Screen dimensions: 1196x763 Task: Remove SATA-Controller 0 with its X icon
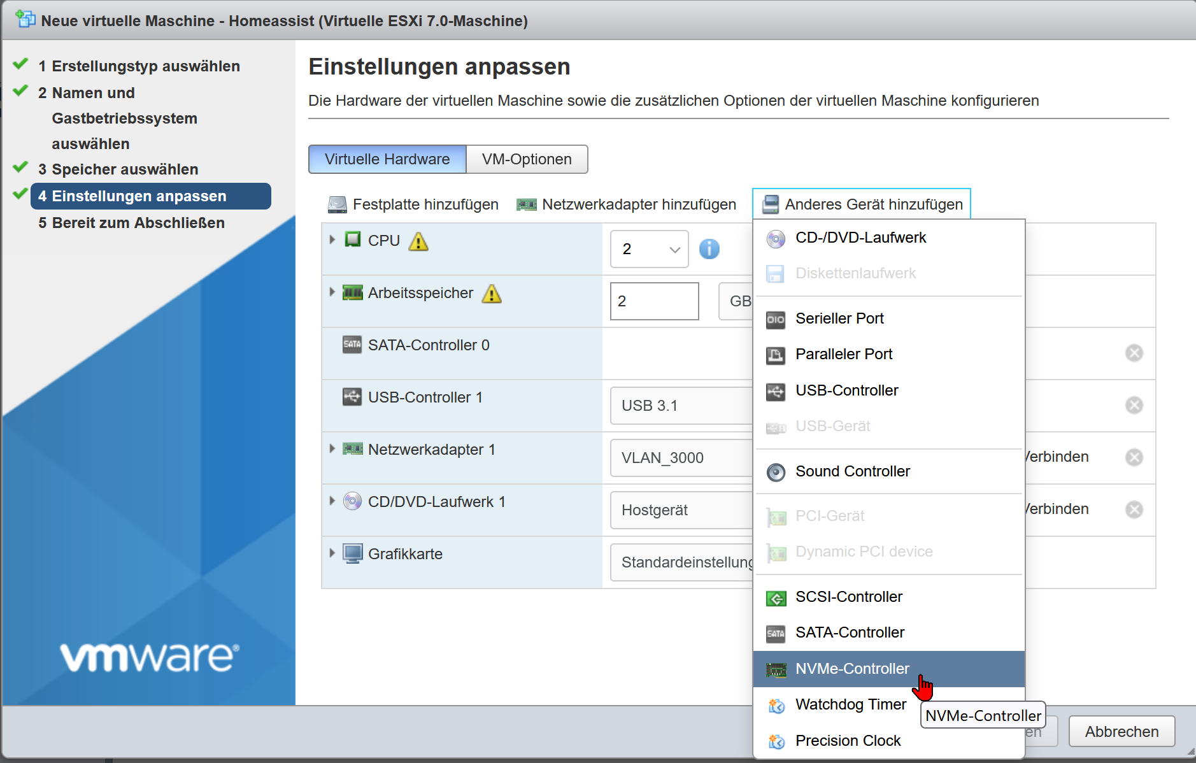click(x=1134, y=353)
